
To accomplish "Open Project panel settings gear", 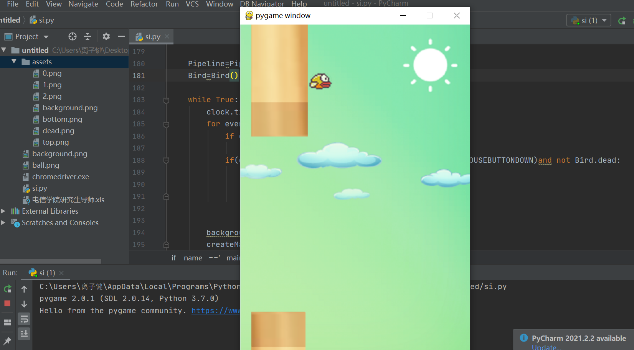I will (106, 36).
